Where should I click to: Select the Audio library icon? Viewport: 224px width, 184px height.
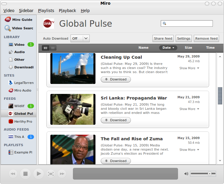[x=11, y=52]
